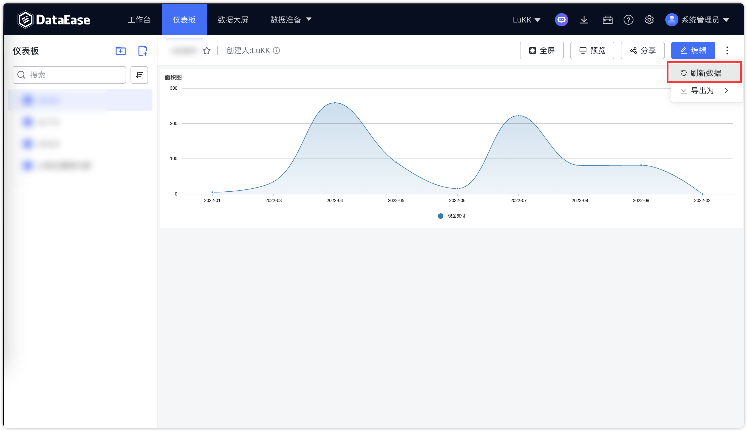The height and width of the screenshot is (431, 747).
Task: Select the 仪表板 tab
Action: coord(184,20)
